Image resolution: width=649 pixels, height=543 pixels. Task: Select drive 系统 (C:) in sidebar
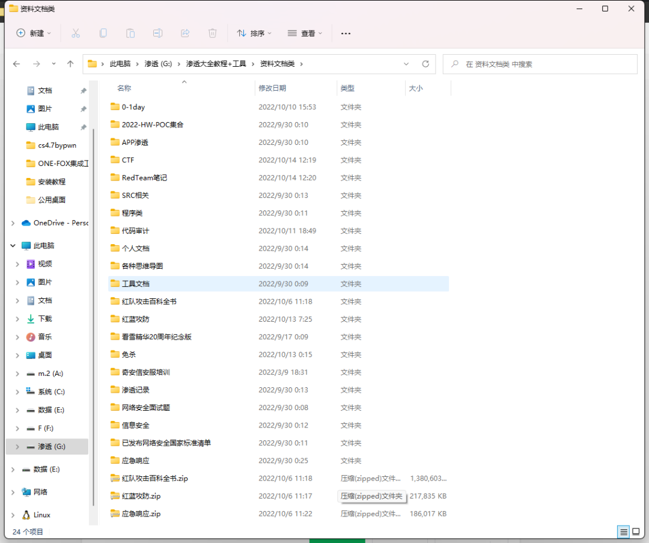46,391
